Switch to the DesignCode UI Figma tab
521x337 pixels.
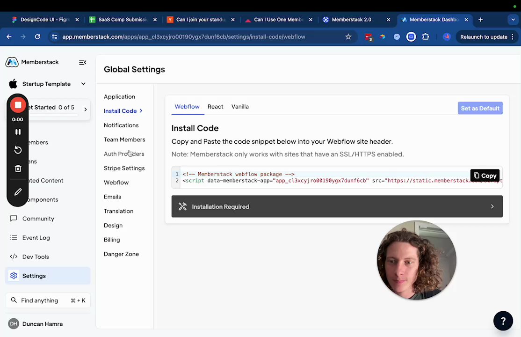coord(45,20)
